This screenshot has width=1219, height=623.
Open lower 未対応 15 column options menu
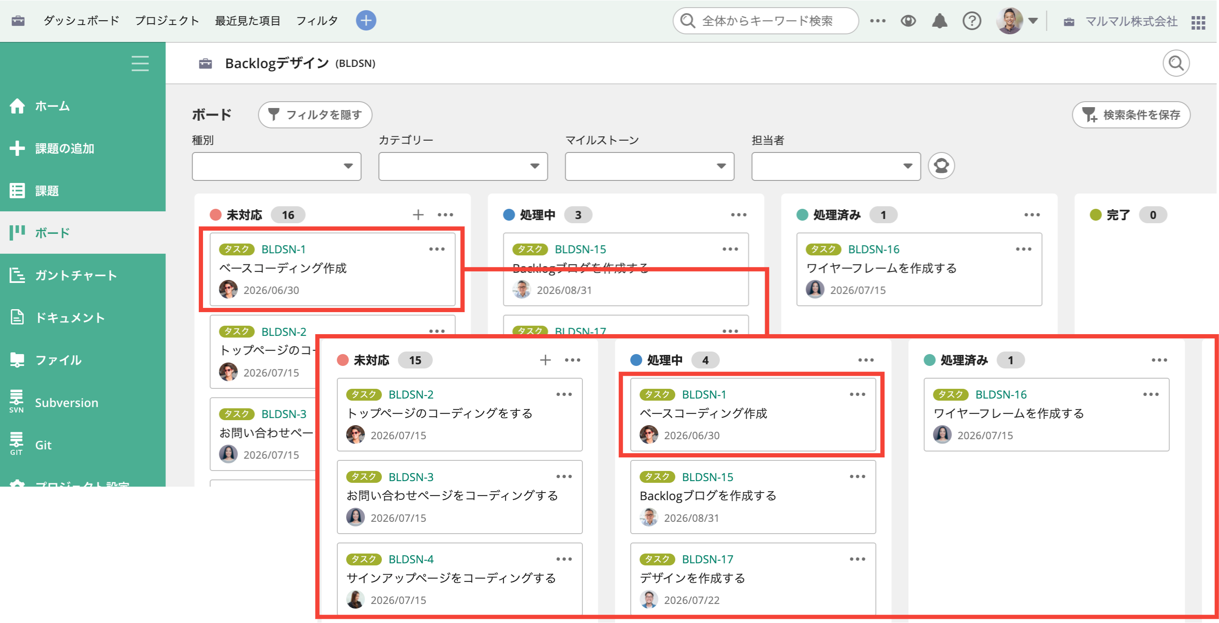(573, 360)
